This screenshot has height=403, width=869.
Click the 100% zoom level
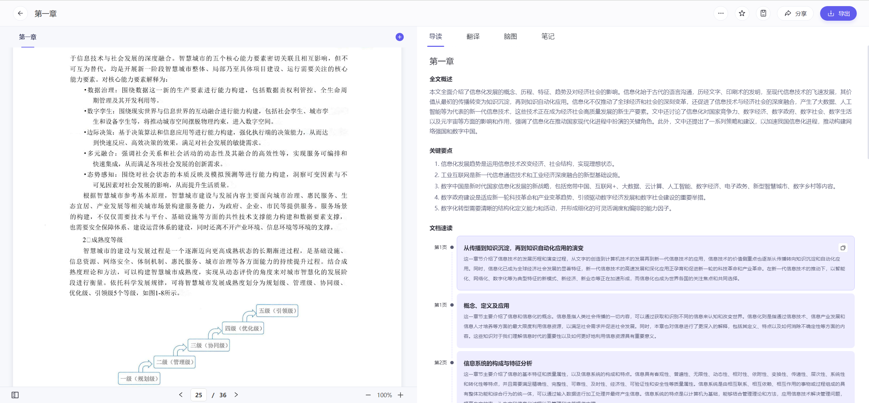(x=384, y=395)
